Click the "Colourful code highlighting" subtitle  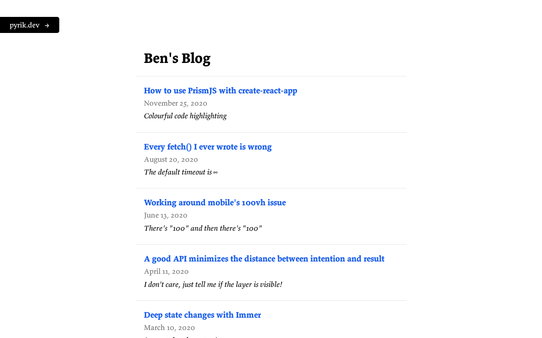[x=185, y=116]
